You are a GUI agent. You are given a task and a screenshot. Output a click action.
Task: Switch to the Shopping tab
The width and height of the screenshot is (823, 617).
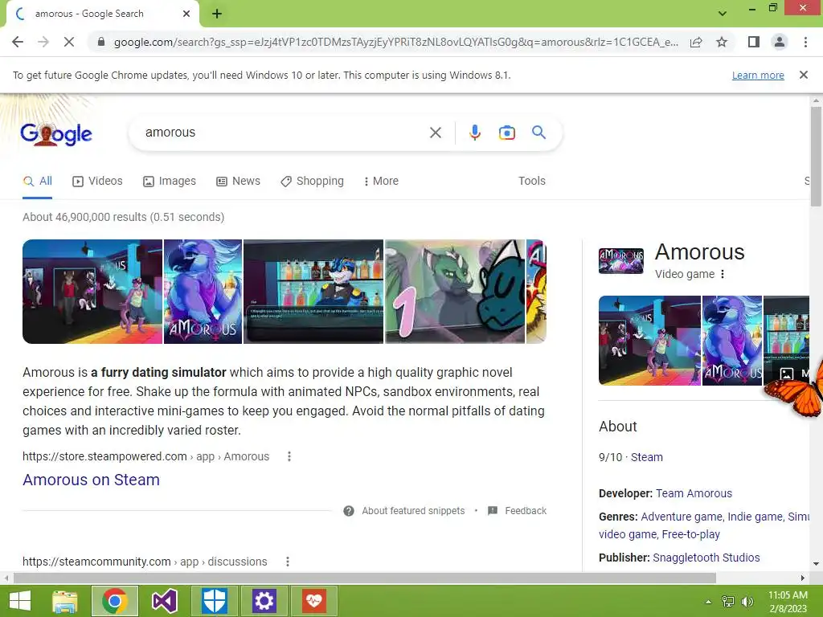pyautogui.click(x=313, y=181)
